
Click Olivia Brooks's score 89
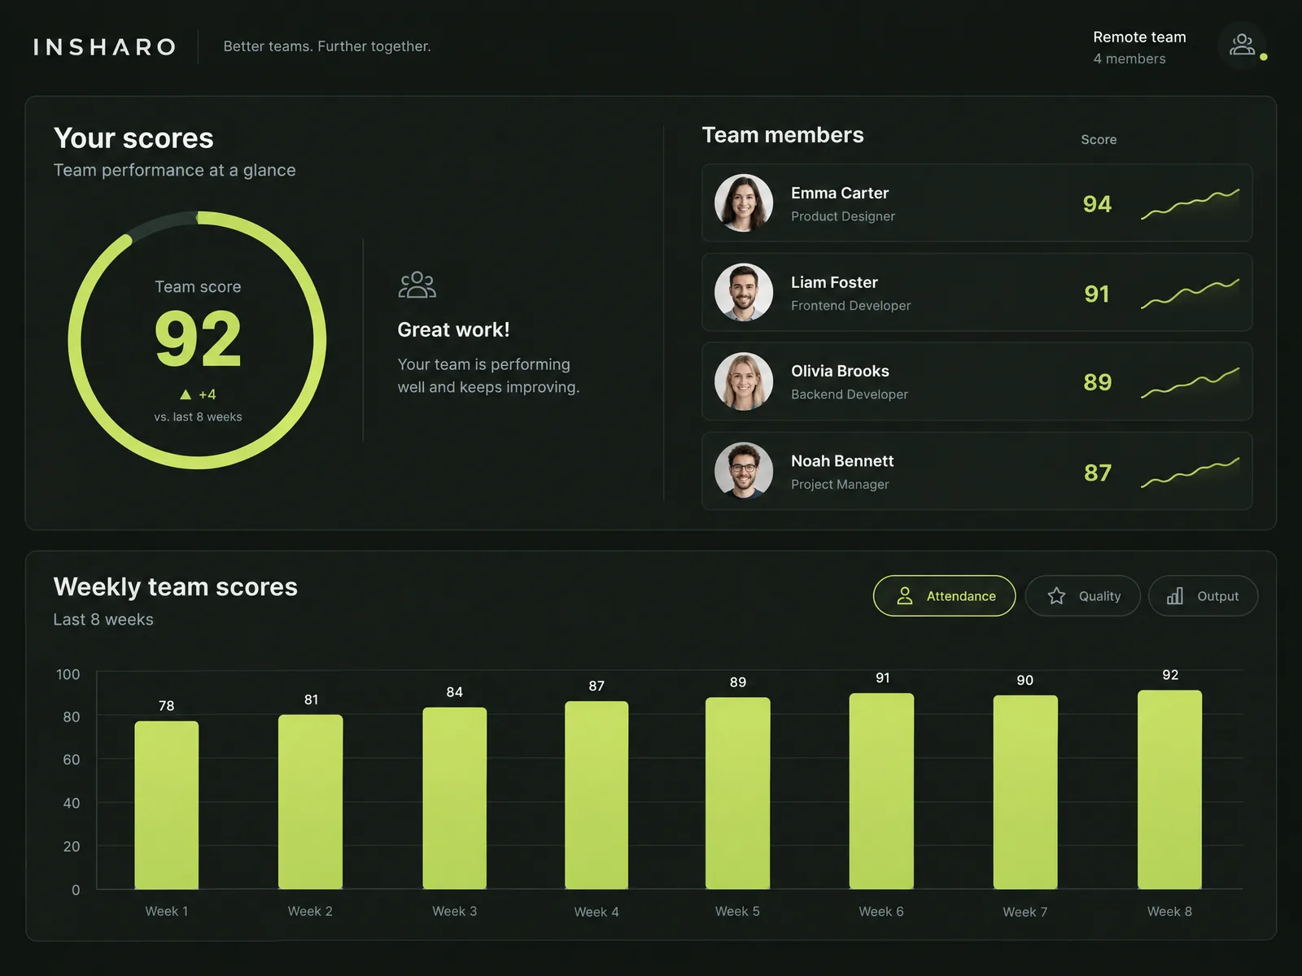point(1097,382)
